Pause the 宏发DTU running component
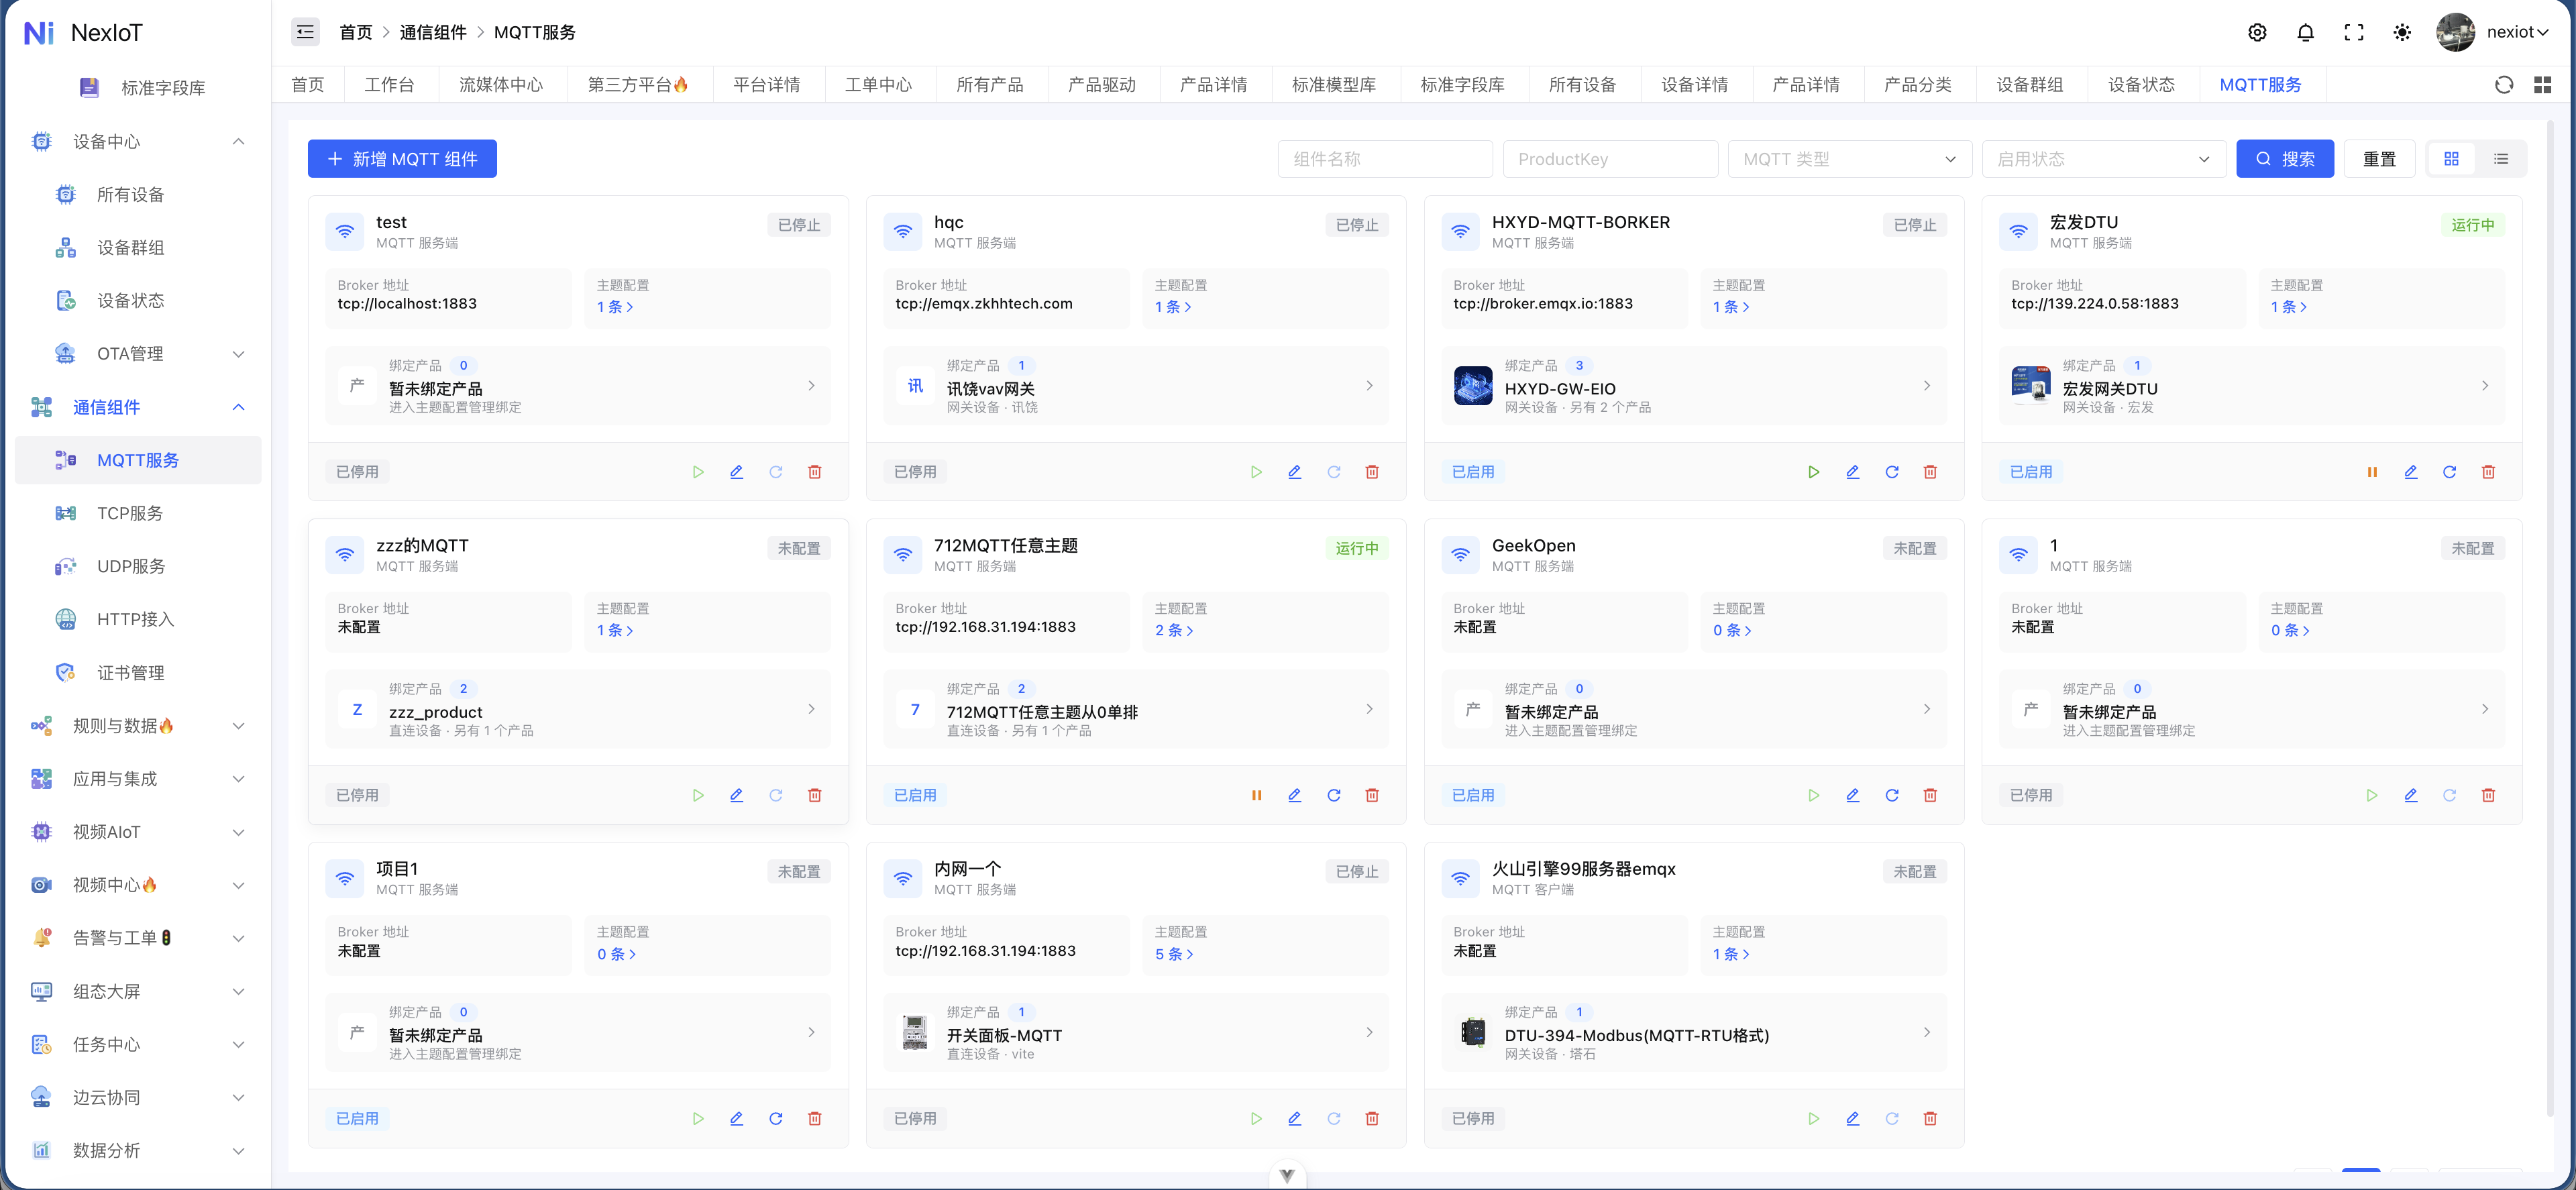 point(2371,472)
